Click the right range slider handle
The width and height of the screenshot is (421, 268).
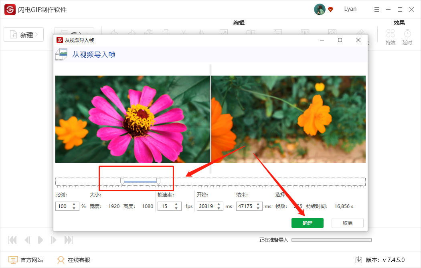pos(158,182)
